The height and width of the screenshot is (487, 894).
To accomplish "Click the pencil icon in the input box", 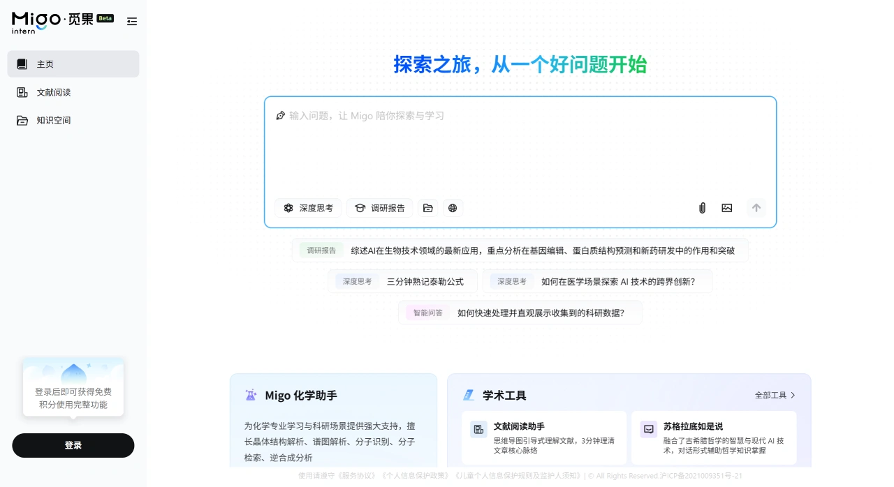I will (281, 115).
